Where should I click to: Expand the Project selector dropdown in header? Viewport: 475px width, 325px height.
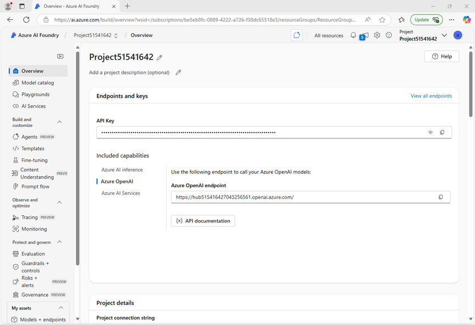click(444, 35)
